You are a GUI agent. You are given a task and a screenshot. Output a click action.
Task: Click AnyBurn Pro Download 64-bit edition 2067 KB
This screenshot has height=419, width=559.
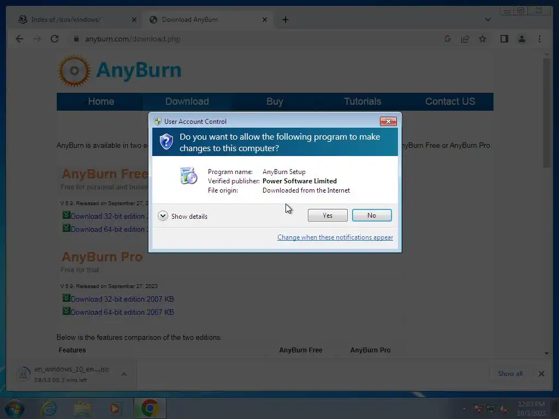(122, 312)
